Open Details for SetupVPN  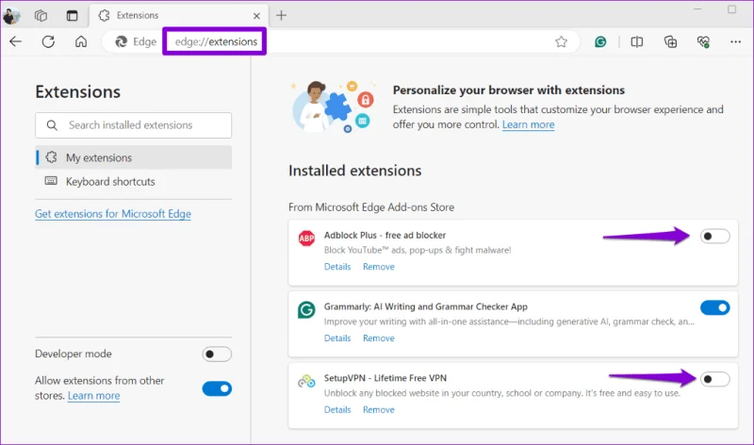tap(337, 410)
